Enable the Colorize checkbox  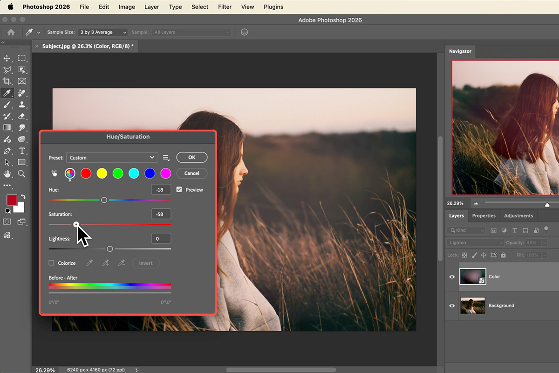pyautogui.click(x=52, y=263)
